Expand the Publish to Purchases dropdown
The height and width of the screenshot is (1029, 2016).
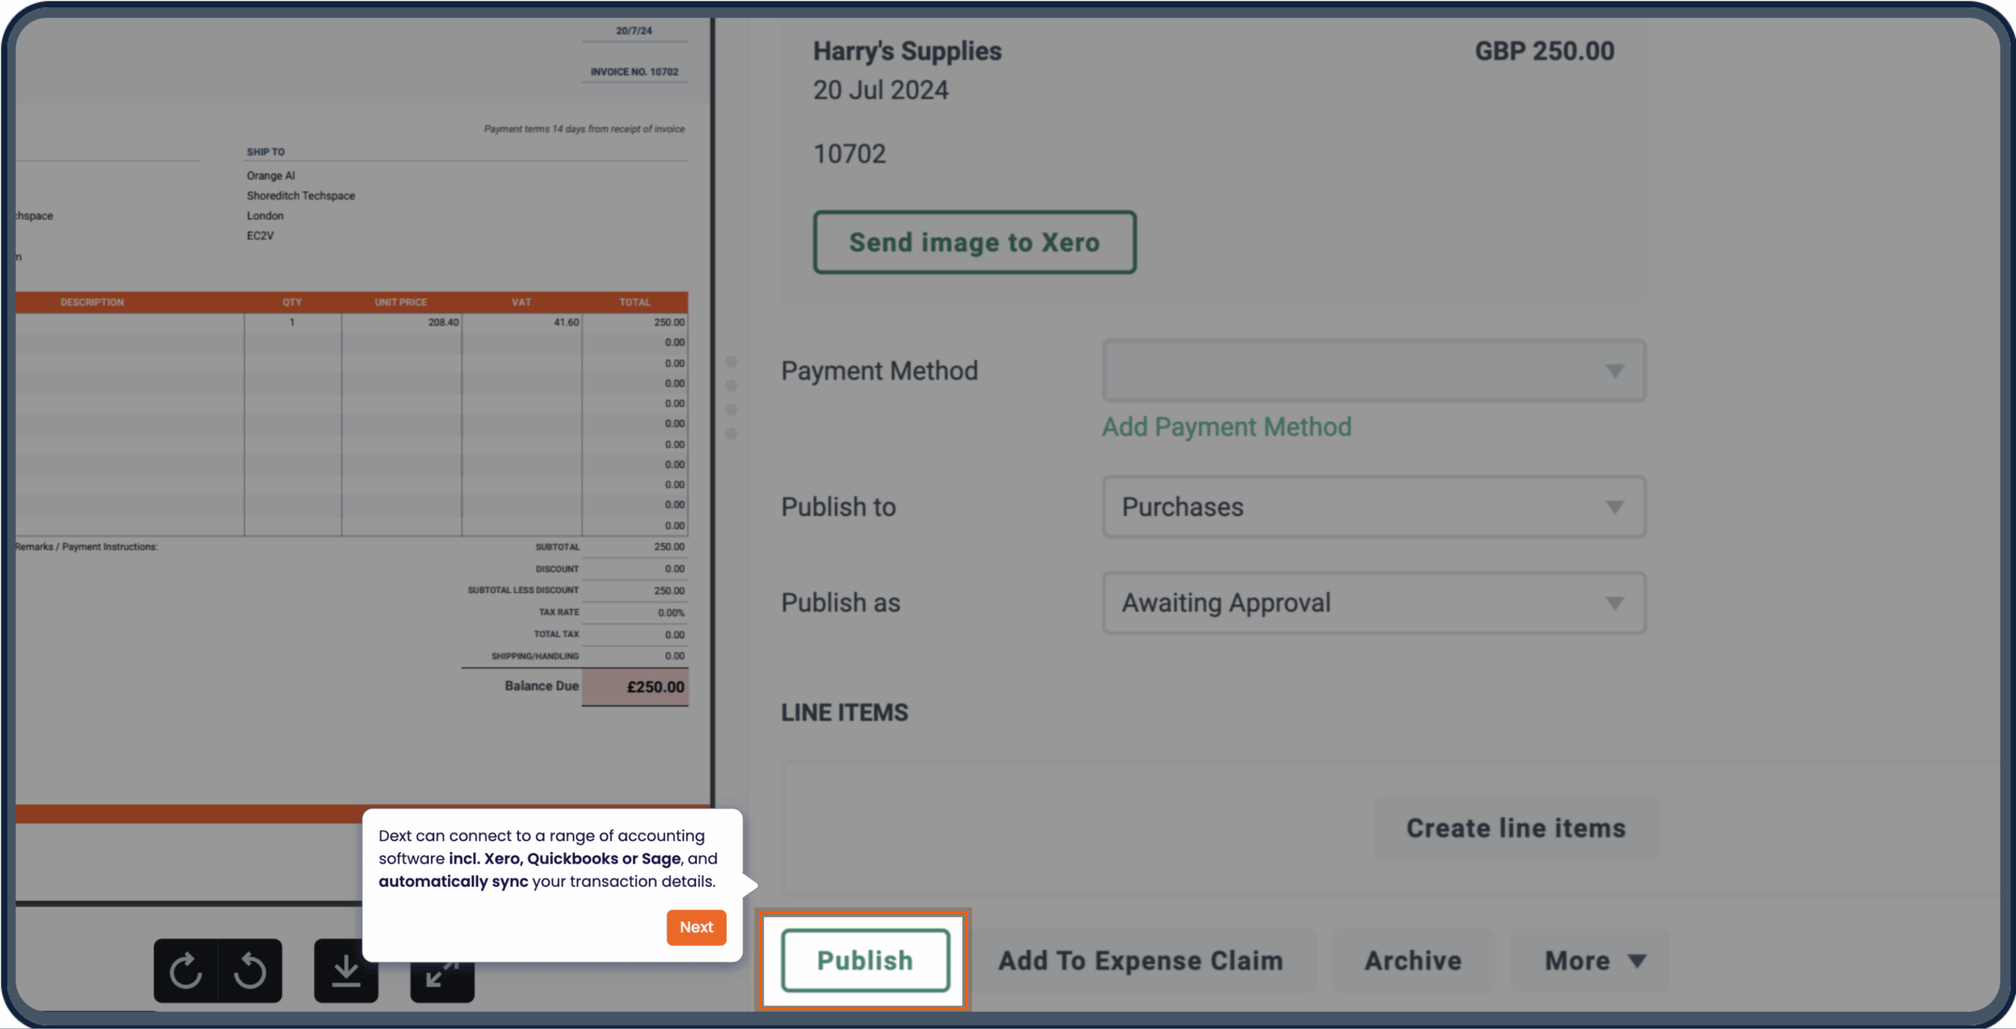(1373, 507)
